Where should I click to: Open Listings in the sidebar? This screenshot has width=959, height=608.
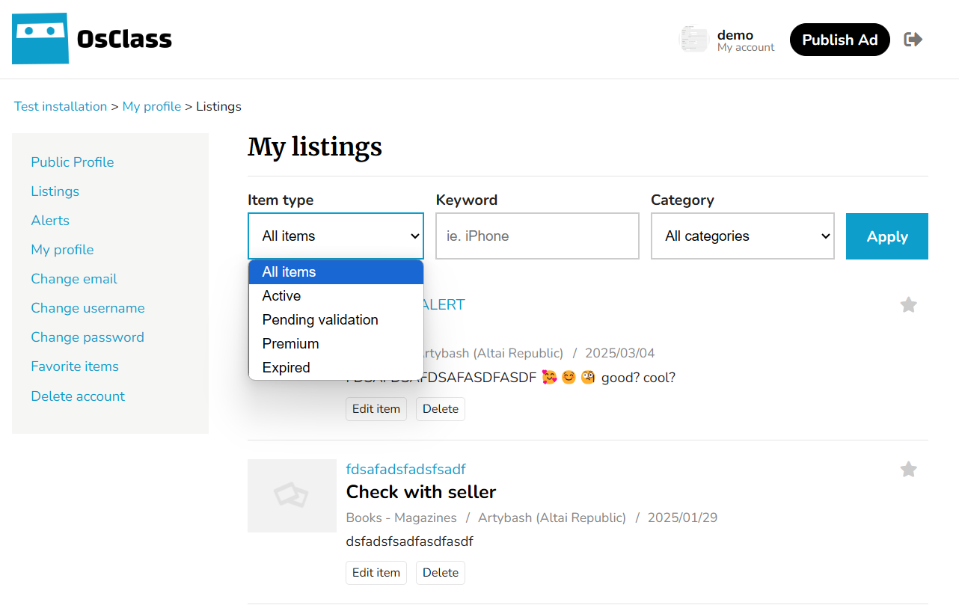point(55,191)
